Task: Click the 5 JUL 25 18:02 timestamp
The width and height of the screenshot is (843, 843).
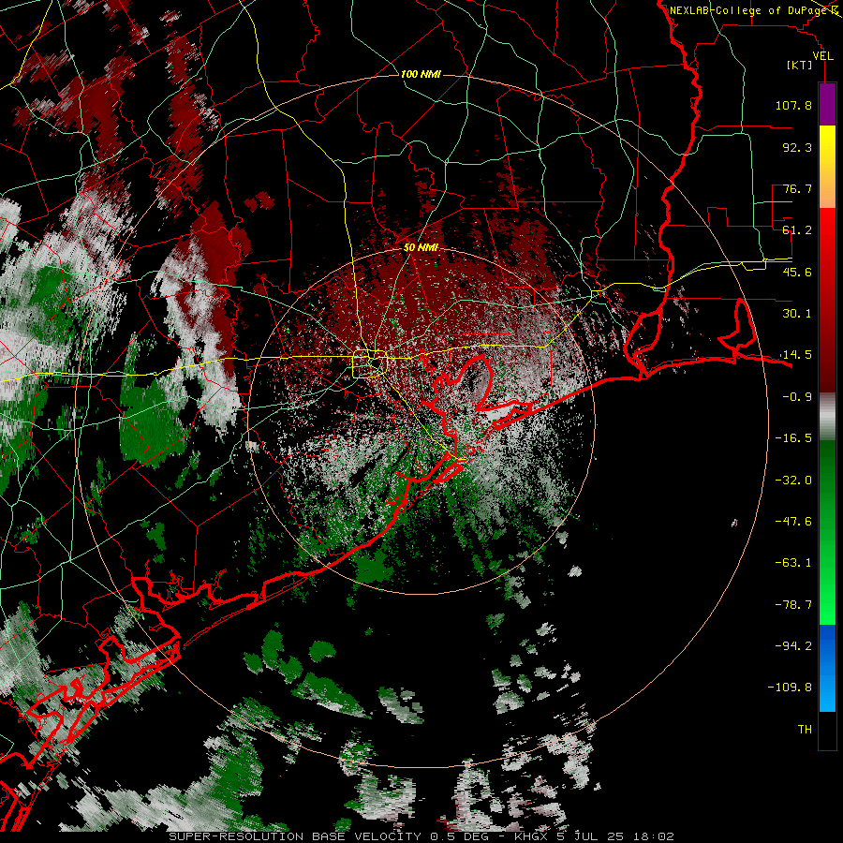Action: 615,836
